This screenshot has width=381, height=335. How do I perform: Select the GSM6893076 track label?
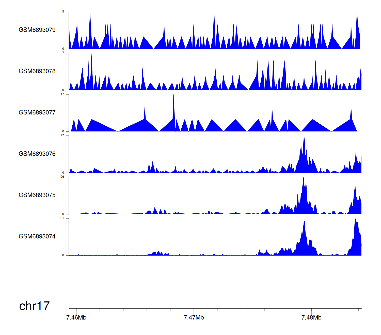37,154
